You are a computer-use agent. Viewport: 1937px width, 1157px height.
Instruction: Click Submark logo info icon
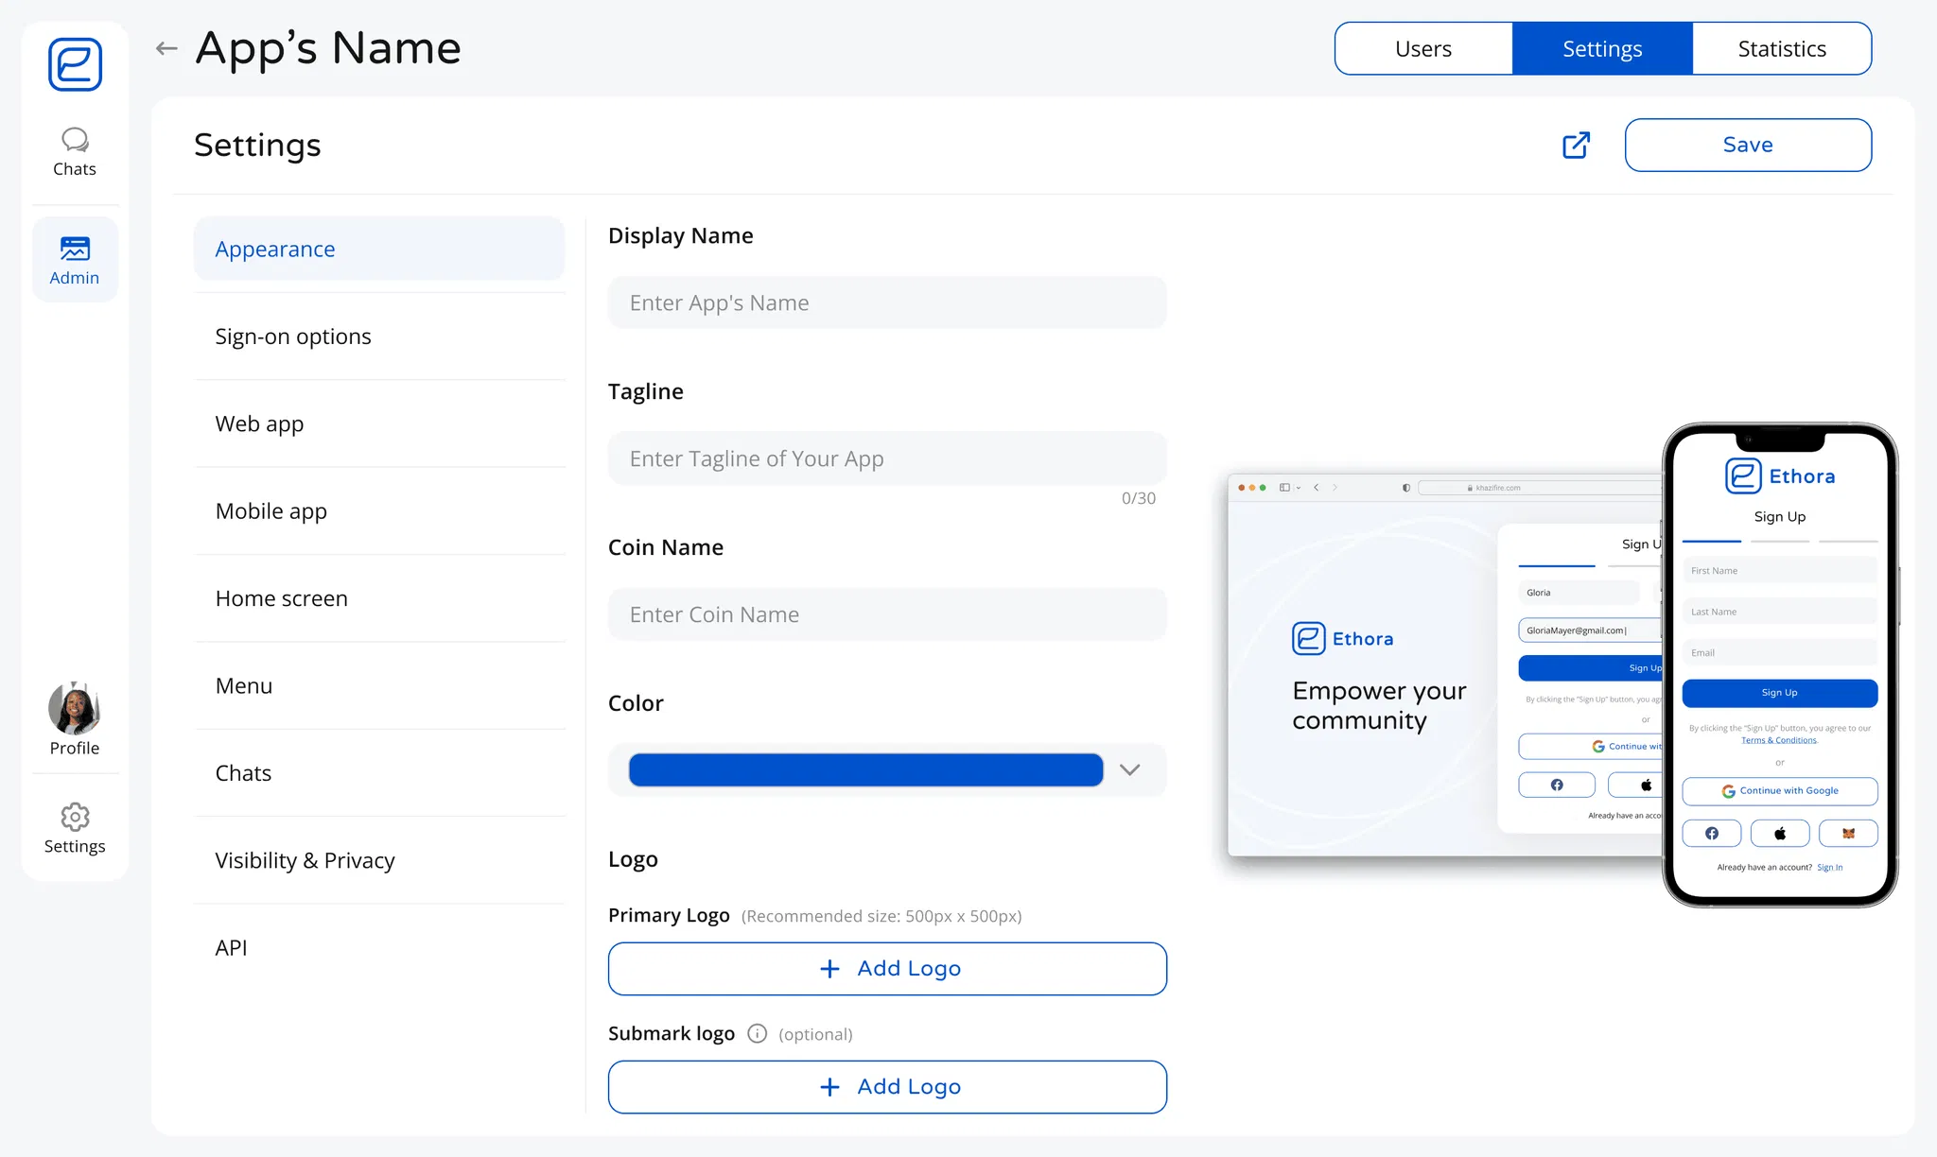(x=757, y=1033)
